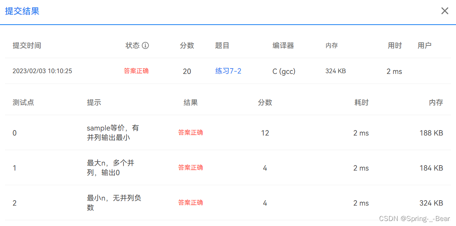
Task: Click the C (gcc) compiler cell
Action: [x=284, y=71]
